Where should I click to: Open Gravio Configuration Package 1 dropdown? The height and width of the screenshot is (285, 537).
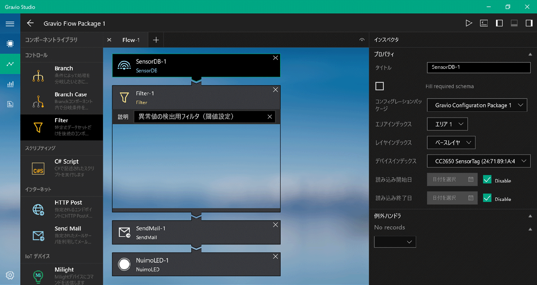(x=477, y=105)
